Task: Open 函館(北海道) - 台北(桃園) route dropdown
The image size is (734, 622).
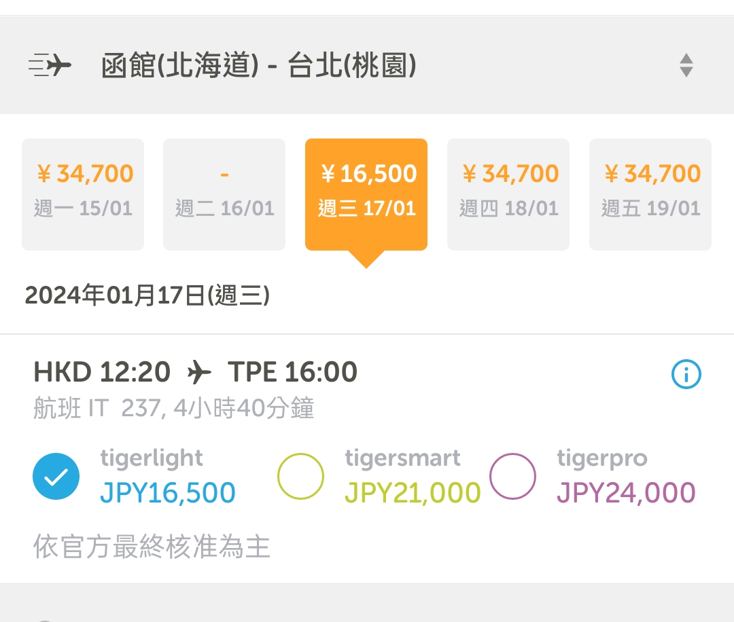Action: click(258, 67)
